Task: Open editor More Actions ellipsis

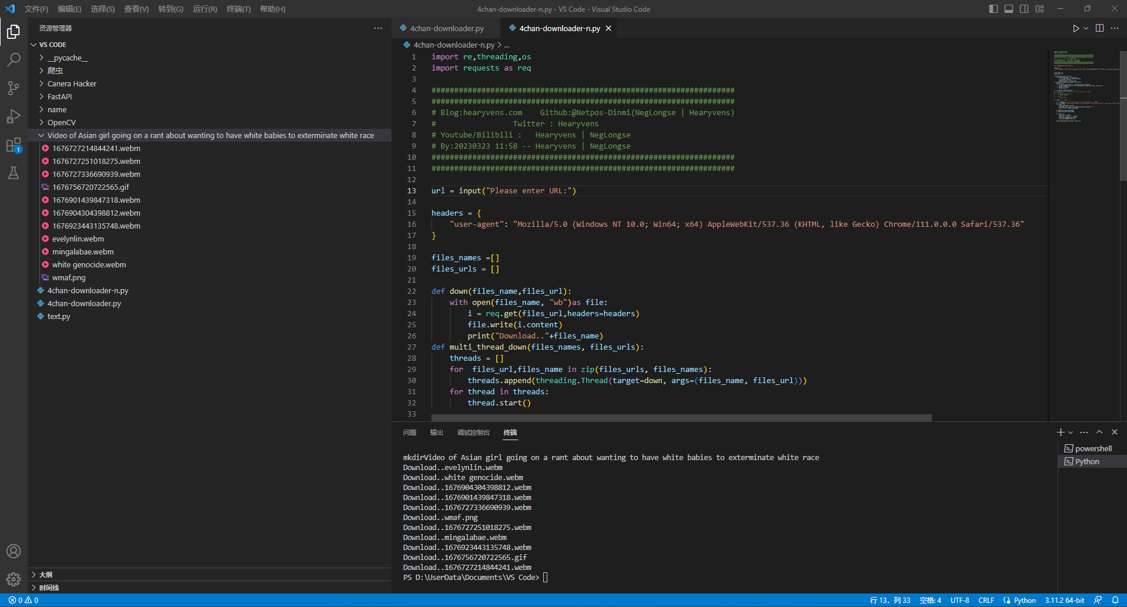Action: coord(1115,28)
